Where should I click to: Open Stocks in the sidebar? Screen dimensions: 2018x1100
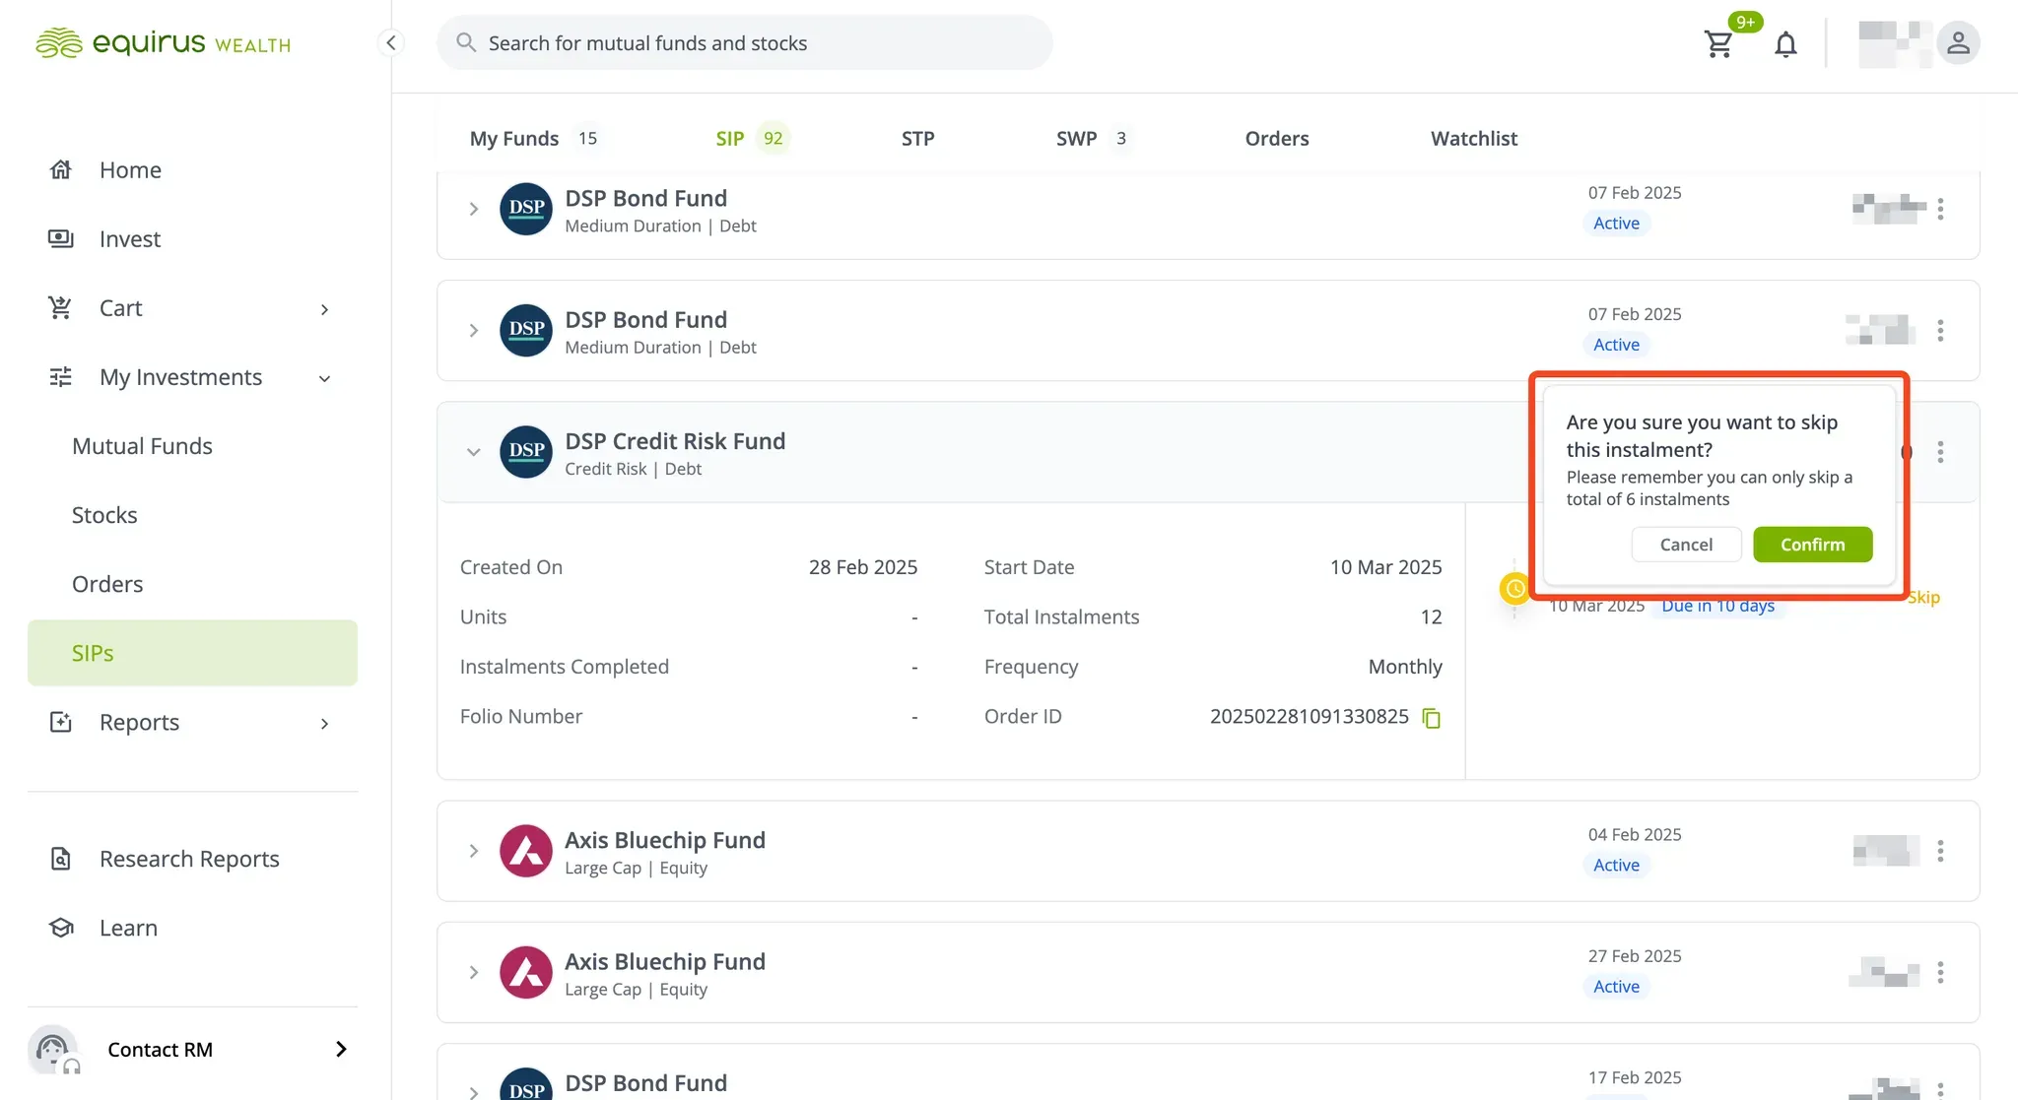(x=104, y=515)
